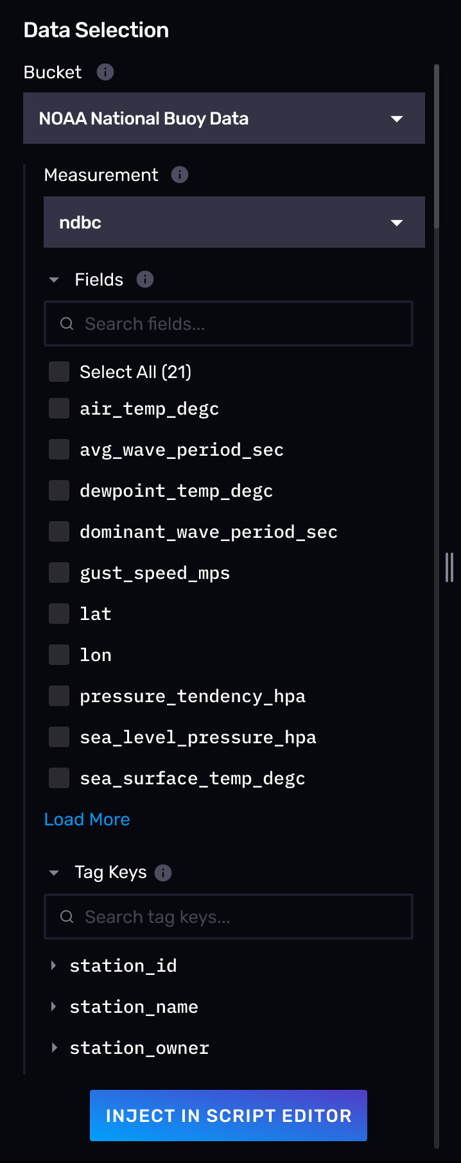Collapse the Fields section
The width and height of the screenshot is (461, 1163).
53,279
